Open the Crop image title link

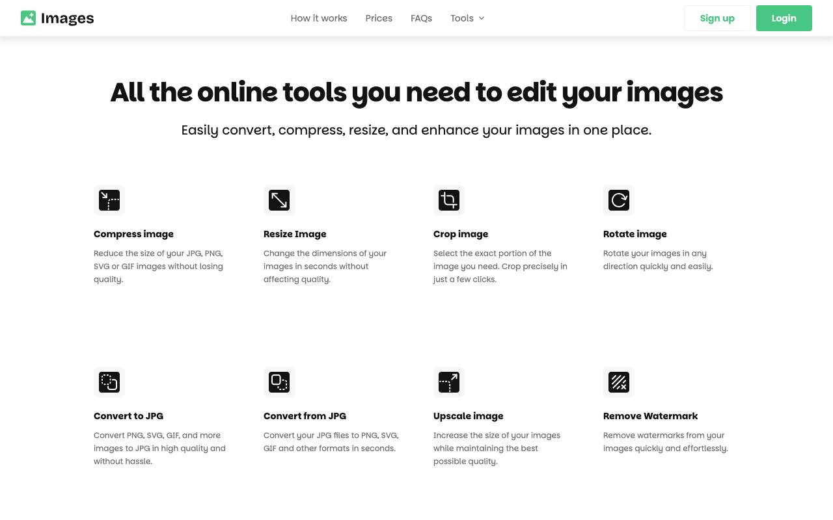(461, 234)
